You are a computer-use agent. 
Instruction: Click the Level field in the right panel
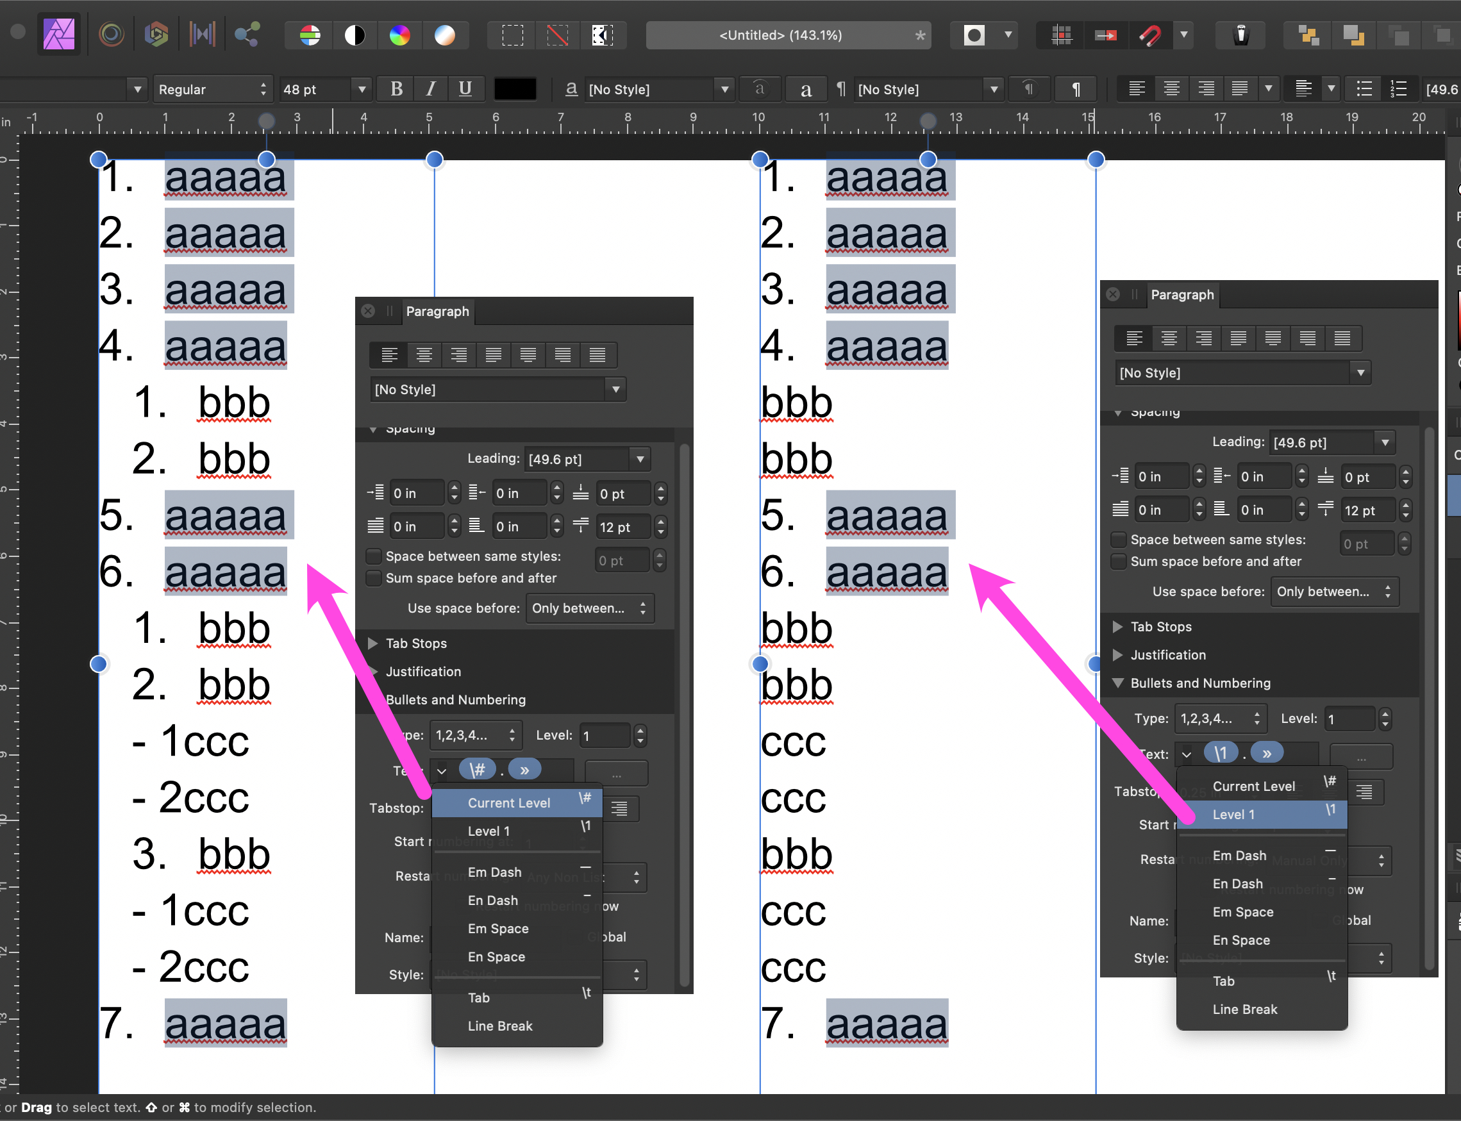pos(1350,718)
